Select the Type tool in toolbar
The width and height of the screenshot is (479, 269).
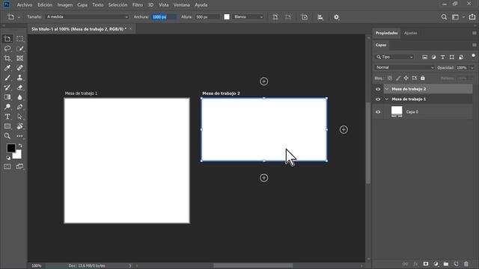coord(7,117)
